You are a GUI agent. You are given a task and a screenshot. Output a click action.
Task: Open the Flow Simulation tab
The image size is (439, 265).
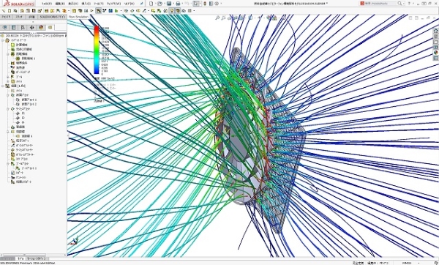78,17
